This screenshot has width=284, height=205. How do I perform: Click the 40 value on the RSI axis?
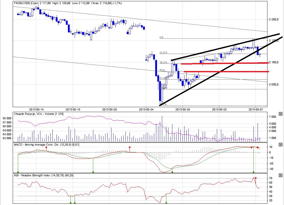click(x=271, y=192)
